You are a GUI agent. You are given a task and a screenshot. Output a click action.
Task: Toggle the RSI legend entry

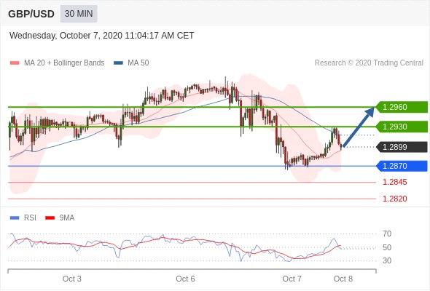click(x=23, y=218)
